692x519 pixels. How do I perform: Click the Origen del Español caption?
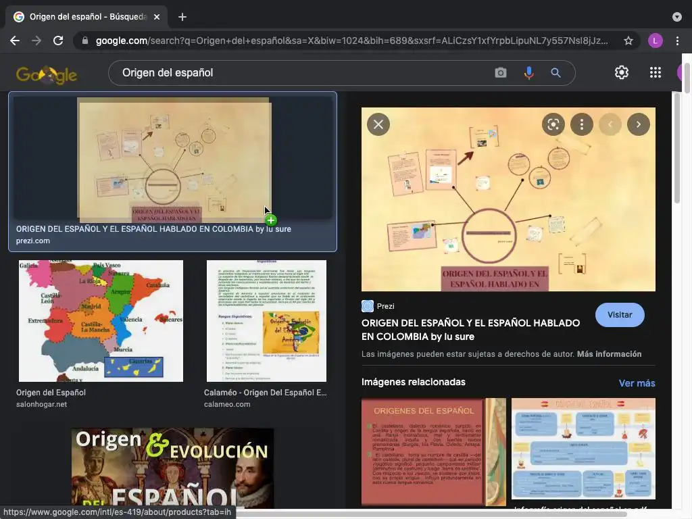pos(51,393)
